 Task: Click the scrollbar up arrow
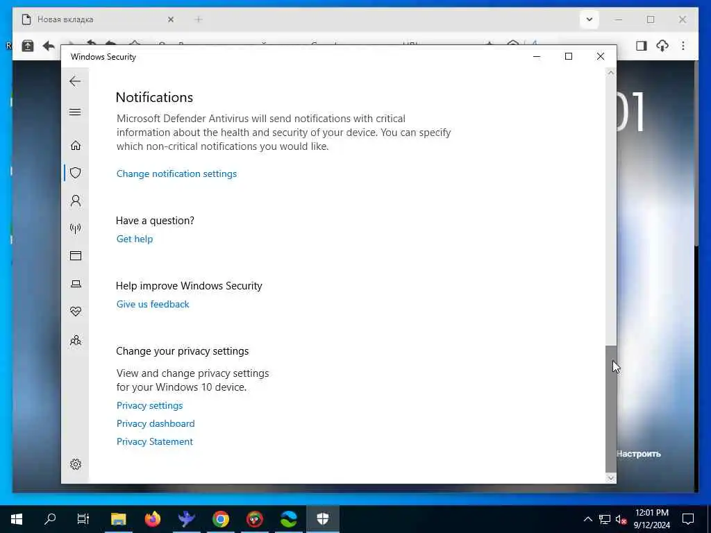point(611,73)
